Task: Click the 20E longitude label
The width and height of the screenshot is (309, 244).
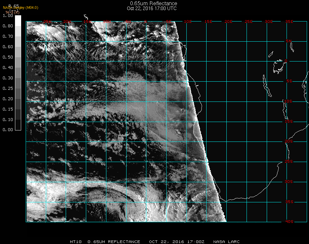Action: pos(229,21)
